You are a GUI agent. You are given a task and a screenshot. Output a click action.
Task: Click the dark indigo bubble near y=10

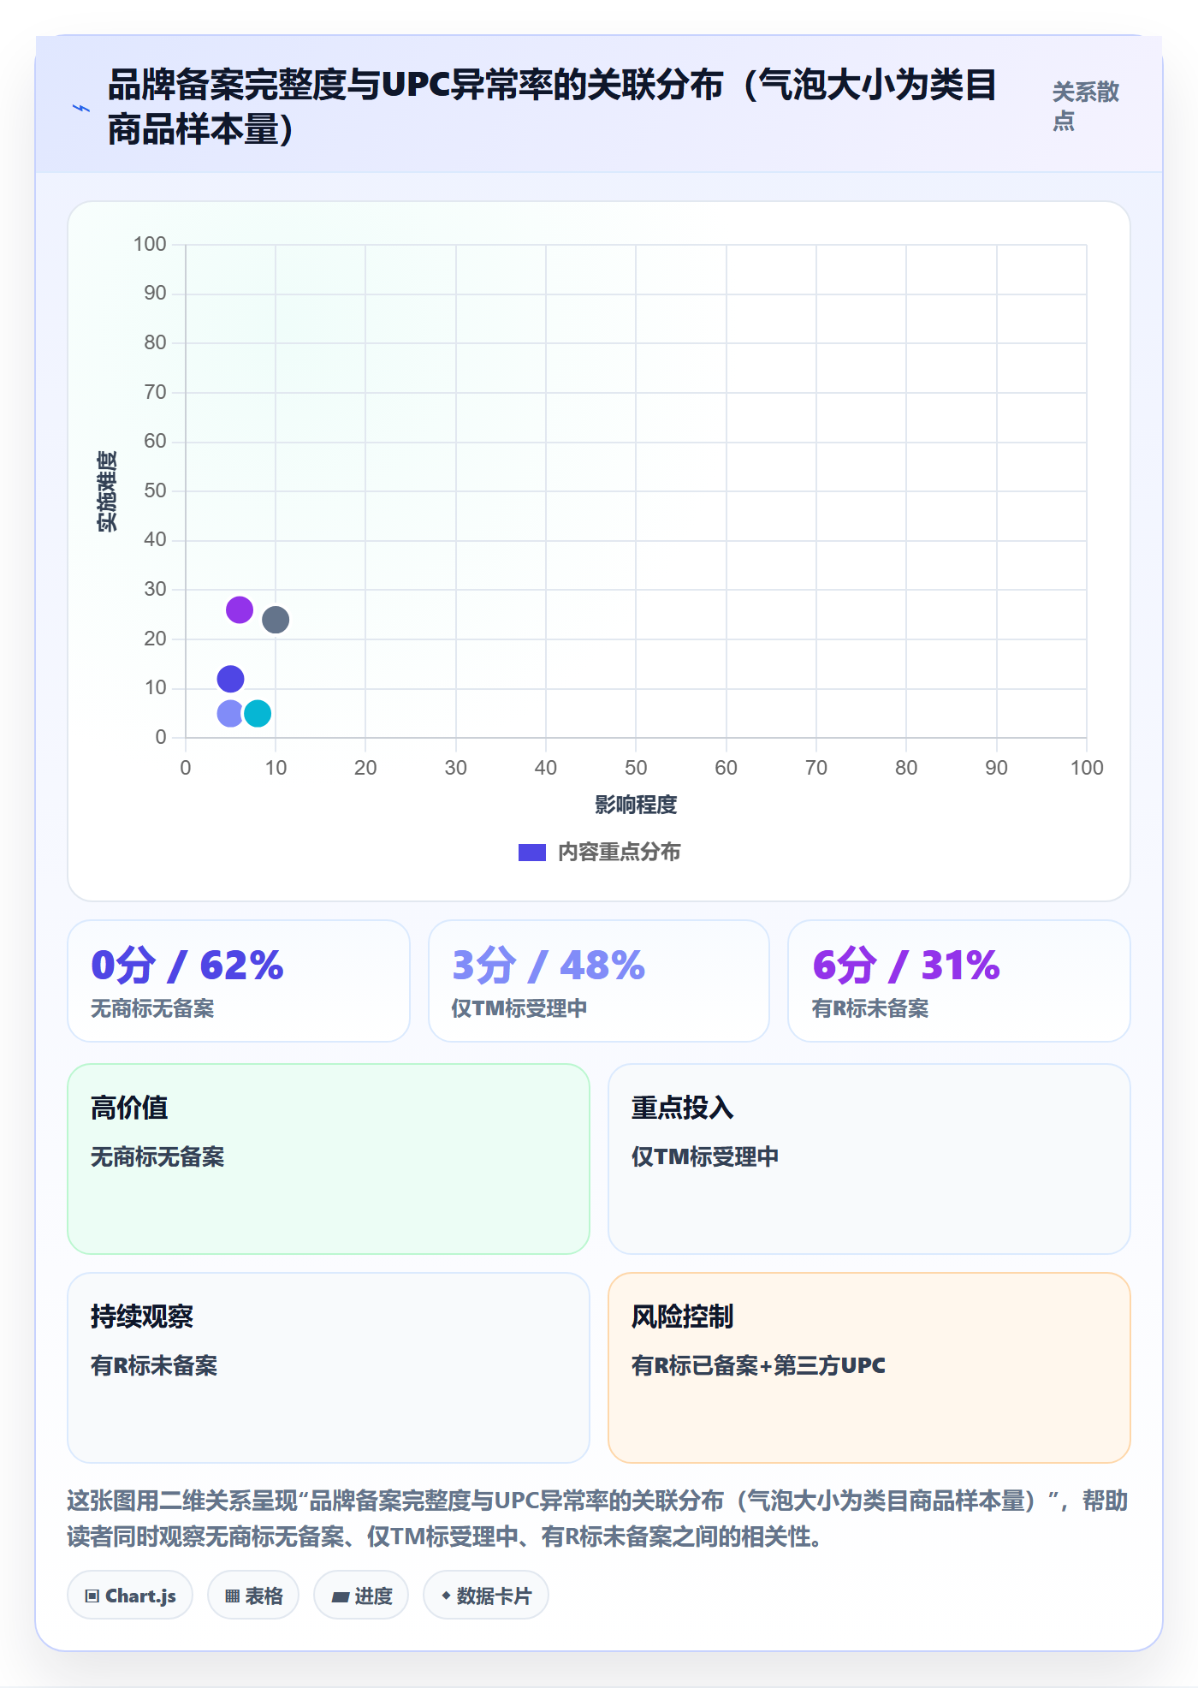pos(230,679)
